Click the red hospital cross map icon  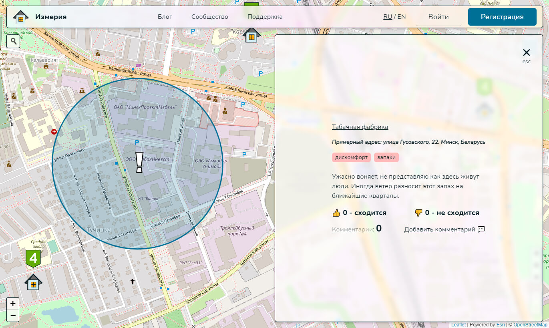pyautogui.click(x=54, y=131)
